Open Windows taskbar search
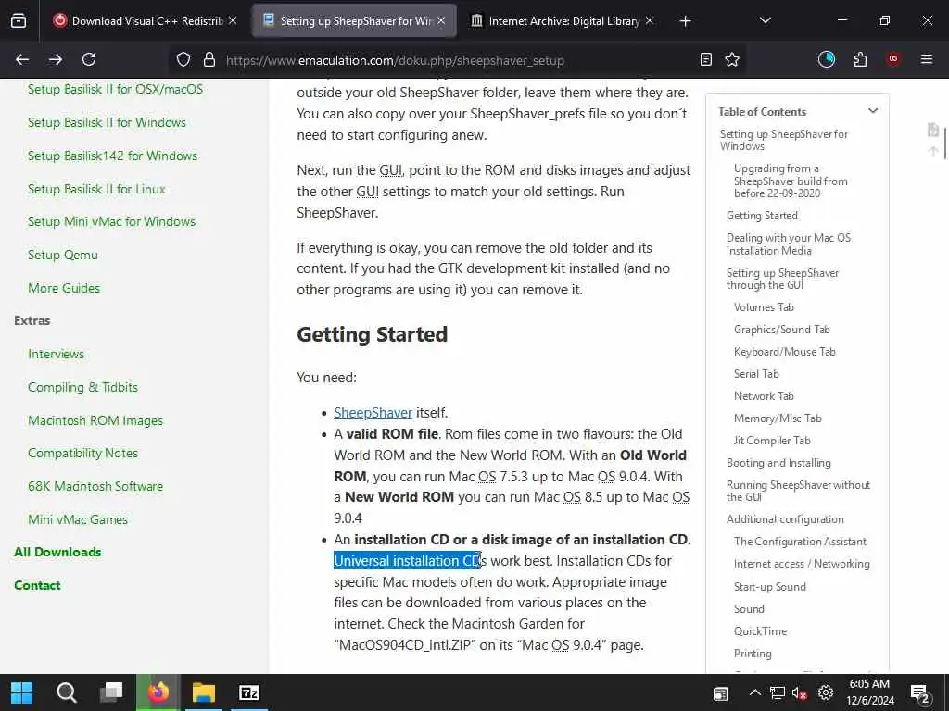 coord(67,692)
